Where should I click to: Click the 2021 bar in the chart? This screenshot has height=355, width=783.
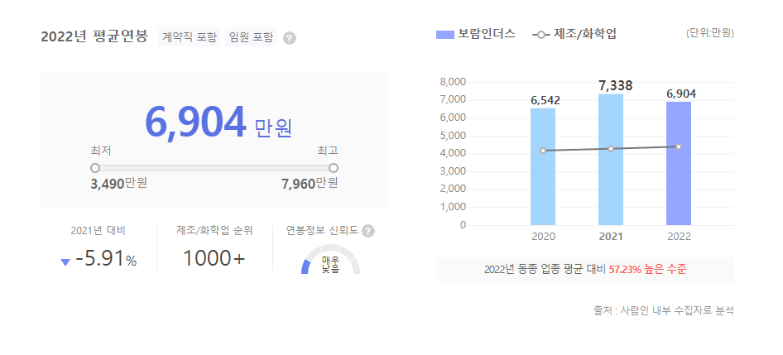[611, 160]
